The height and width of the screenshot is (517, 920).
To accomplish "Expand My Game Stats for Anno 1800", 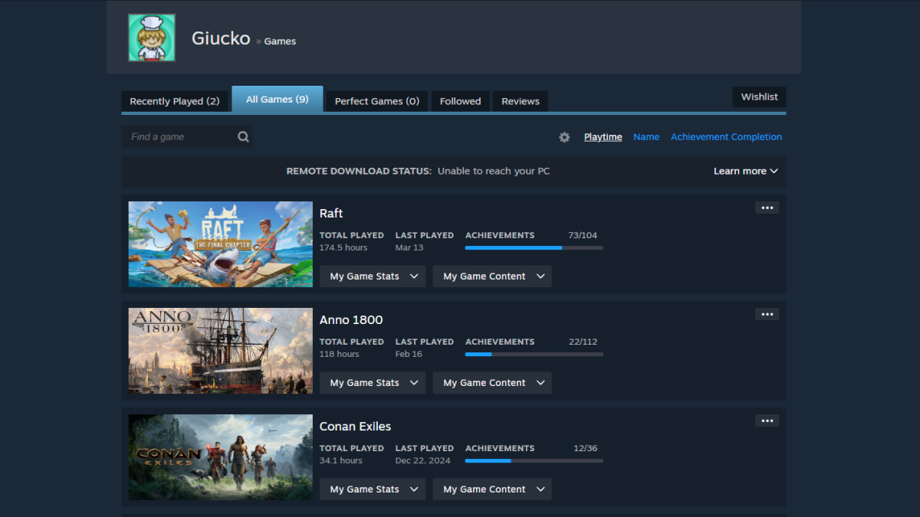I will pos(373,383).
